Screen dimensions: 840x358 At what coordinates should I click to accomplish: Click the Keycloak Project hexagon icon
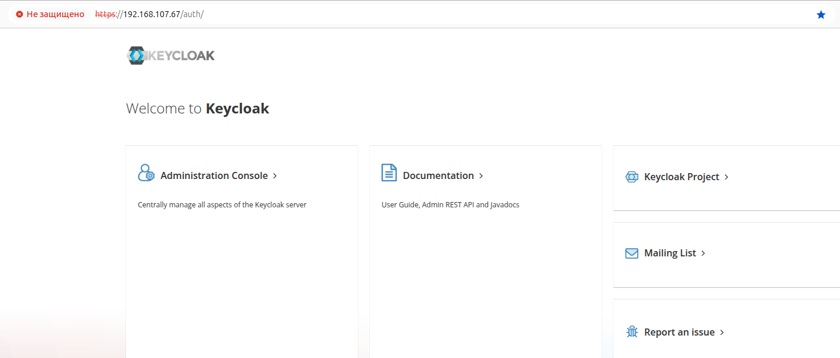pos(632,177)
